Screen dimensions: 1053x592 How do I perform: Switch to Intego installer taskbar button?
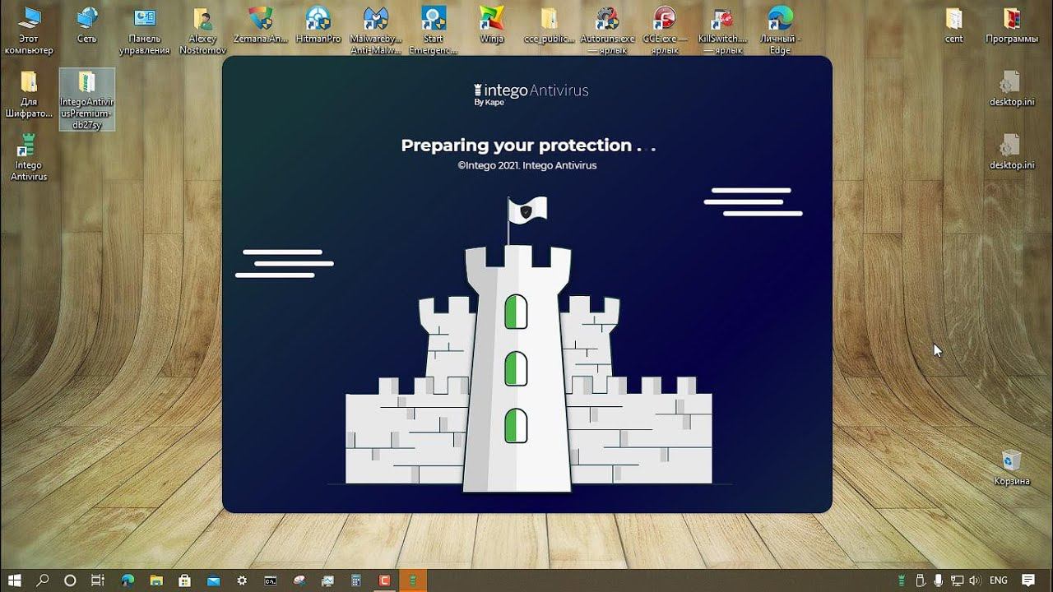(x=413, y=580)
